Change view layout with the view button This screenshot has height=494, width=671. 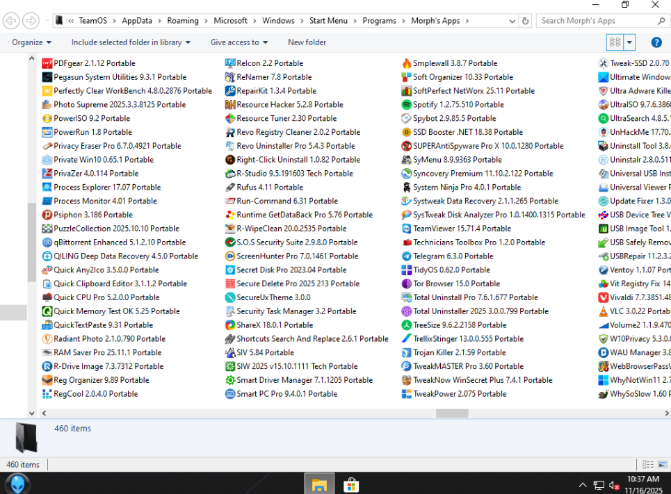point(615,42)
